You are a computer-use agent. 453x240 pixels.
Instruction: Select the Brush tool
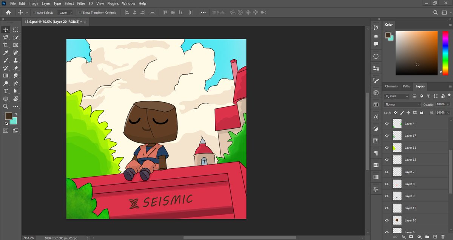(6, 60)
